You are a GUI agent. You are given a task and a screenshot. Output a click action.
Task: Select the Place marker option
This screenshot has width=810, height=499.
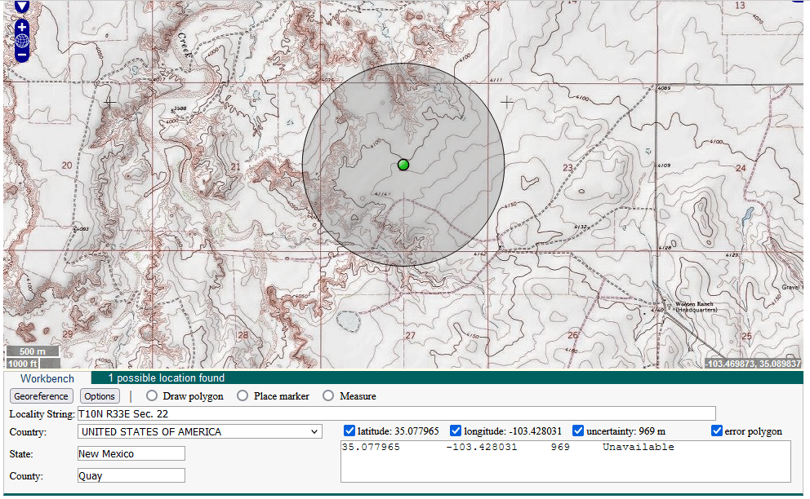coord(242,395)
